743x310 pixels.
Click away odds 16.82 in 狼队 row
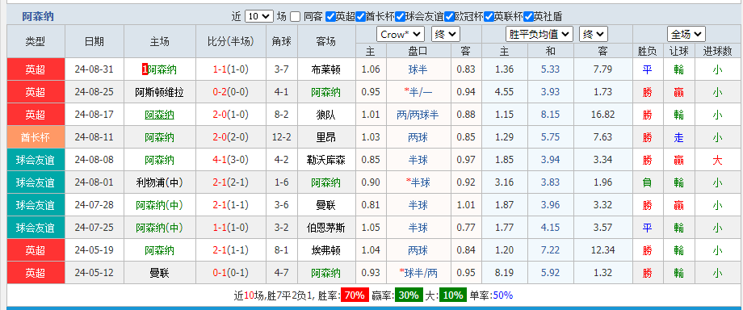(x=603, y=115)
